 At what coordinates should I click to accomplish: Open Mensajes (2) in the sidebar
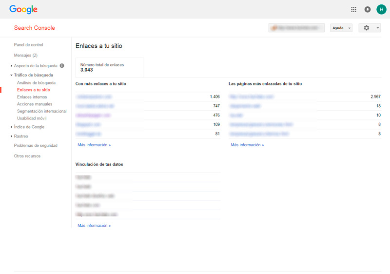click(25, 55)
